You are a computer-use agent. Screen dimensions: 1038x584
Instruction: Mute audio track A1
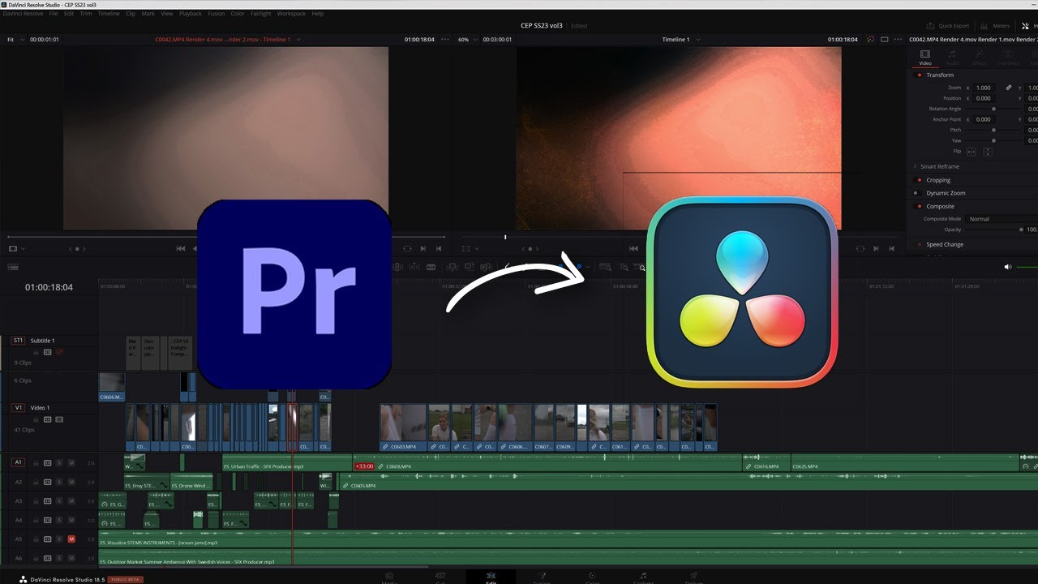[71, 462]
